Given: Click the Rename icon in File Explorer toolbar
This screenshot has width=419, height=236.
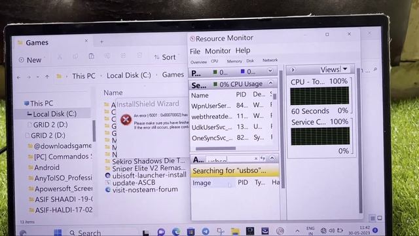Looking at the screenshot, I should click(x=107, y=56).
